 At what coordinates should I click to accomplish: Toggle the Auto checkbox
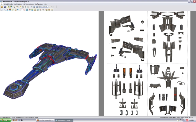(x=52, y=7)
